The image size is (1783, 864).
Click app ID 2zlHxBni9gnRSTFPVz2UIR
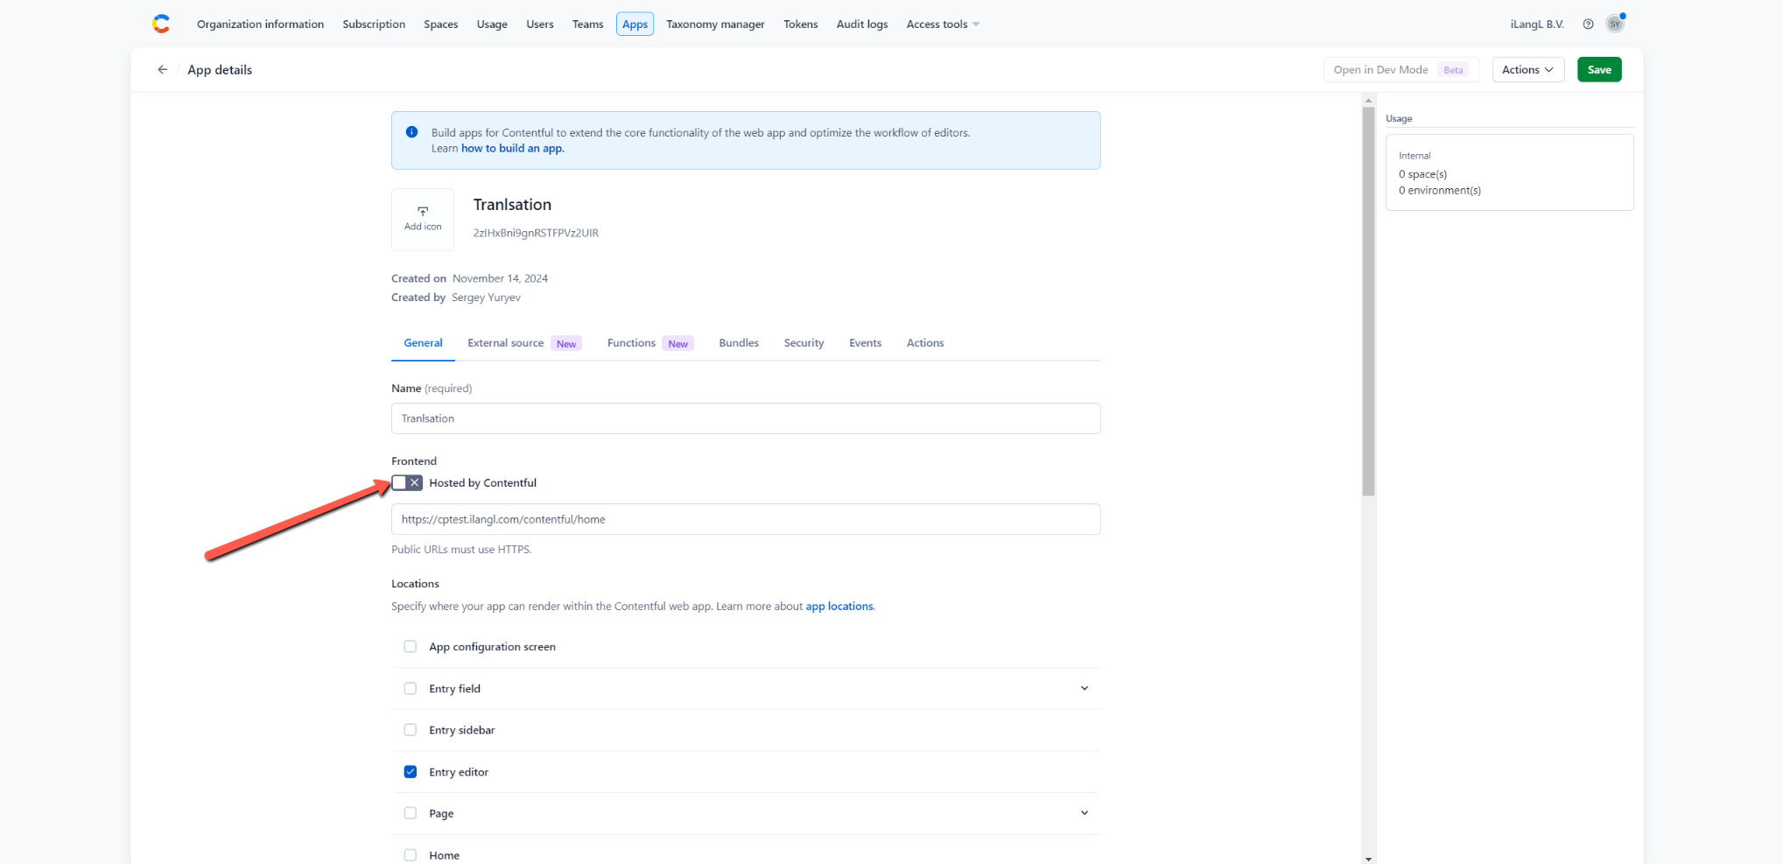pos(536,234)
